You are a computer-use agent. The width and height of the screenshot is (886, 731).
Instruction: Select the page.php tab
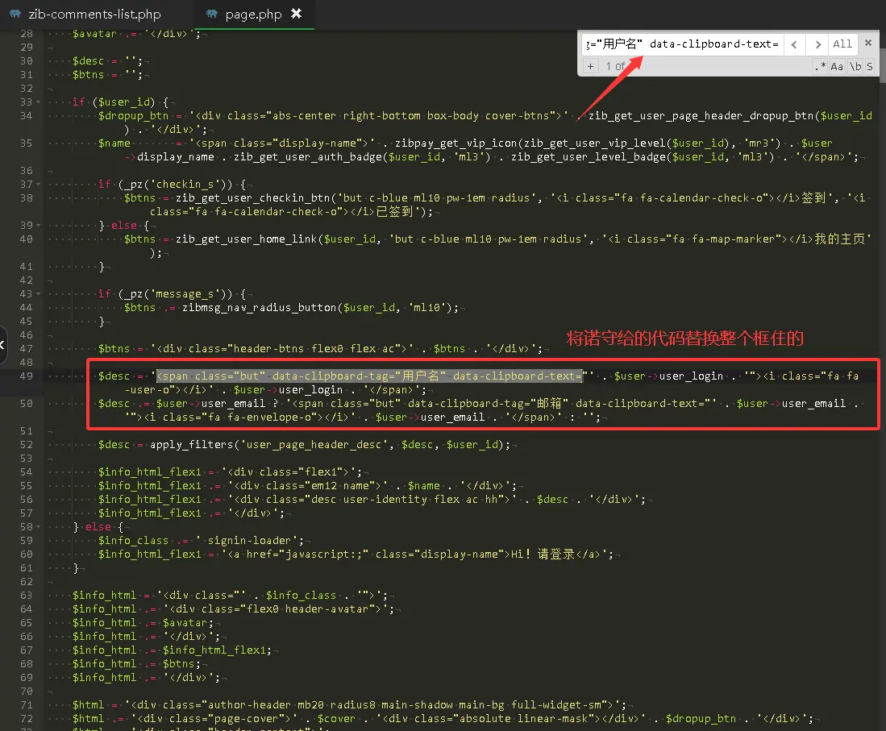tap(253, 15)
